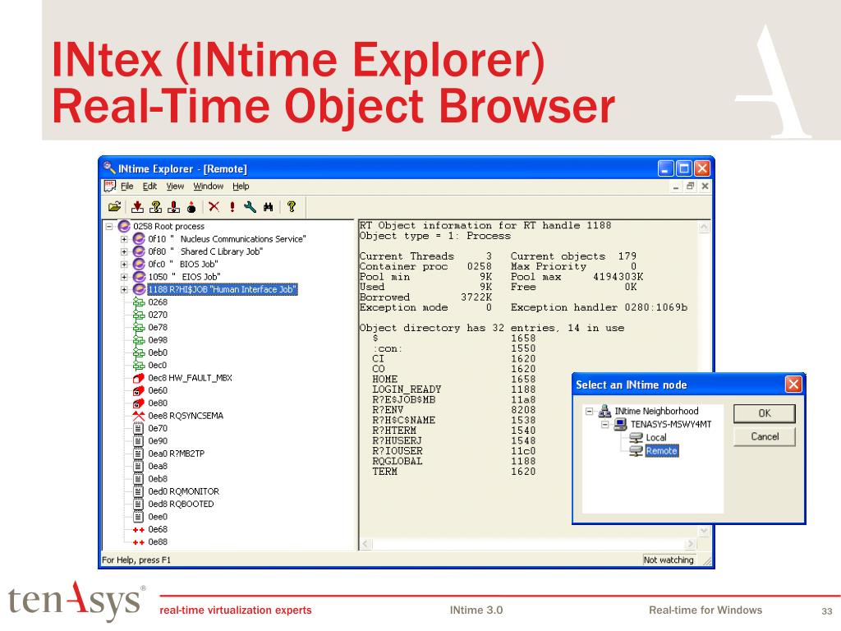Click the yellow question mark help icon
The image size is (841, 631).
point(291,207)
